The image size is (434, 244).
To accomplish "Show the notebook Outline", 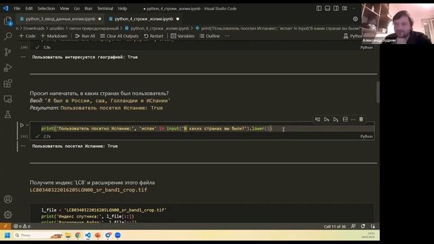I will tap(210, 36).
